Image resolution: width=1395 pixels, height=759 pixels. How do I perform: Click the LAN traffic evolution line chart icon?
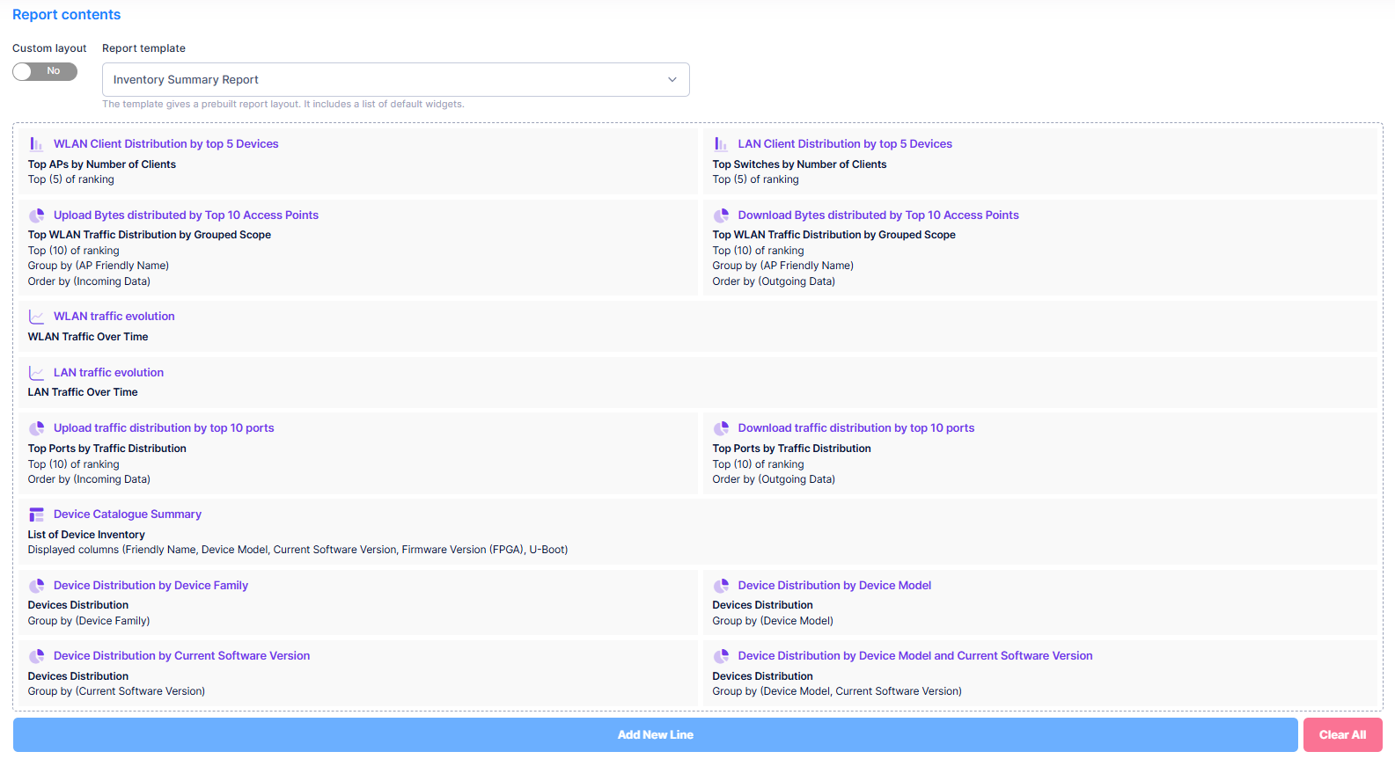click(36, 373)
